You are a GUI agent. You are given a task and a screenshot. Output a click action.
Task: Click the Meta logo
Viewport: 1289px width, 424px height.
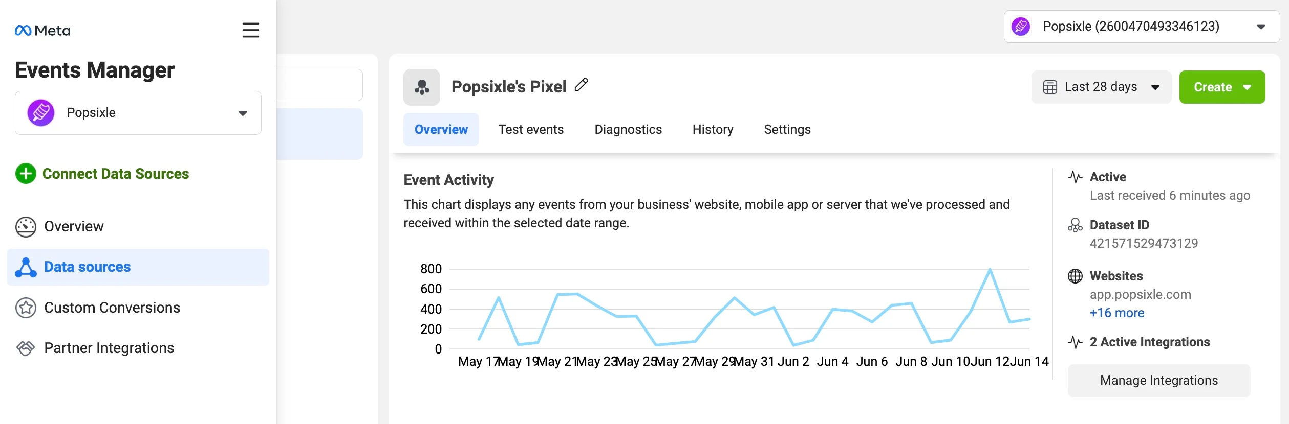[x=42, y=31]
